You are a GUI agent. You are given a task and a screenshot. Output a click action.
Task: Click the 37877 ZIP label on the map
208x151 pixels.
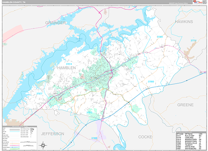(40, 94)
